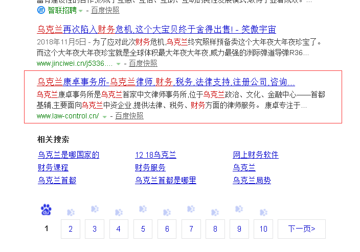The height and width of the screenshot is (252, 360).
Task: Click the paw icon above page 2
Action: pyautogui.click(x=71, y=212)
